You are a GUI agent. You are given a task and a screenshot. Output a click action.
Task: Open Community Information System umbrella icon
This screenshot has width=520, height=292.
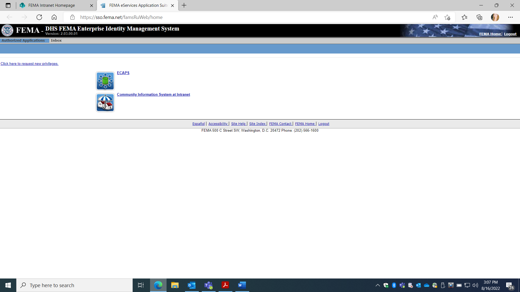pyautogui.click(x=105, y=102)
